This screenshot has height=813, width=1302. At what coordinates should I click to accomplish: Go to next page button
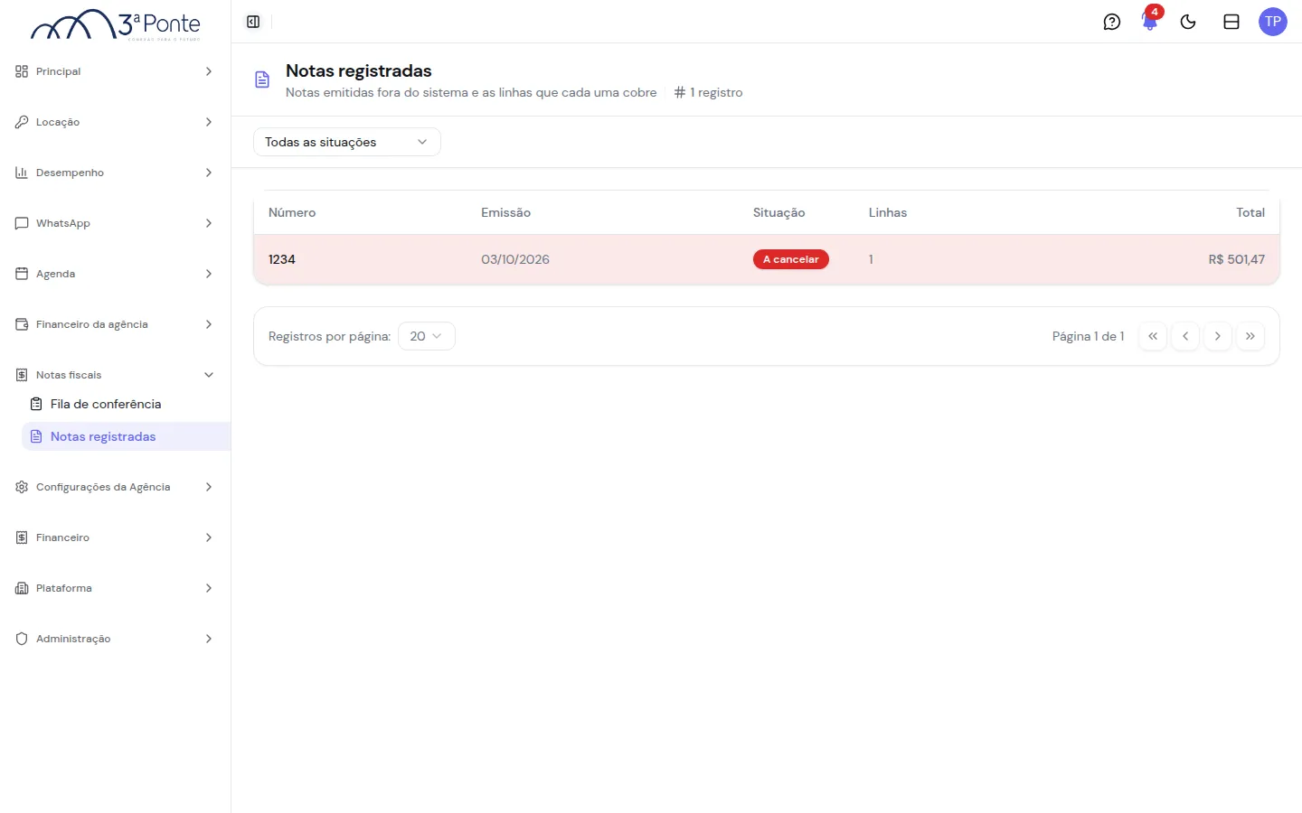coord(1218,336)
